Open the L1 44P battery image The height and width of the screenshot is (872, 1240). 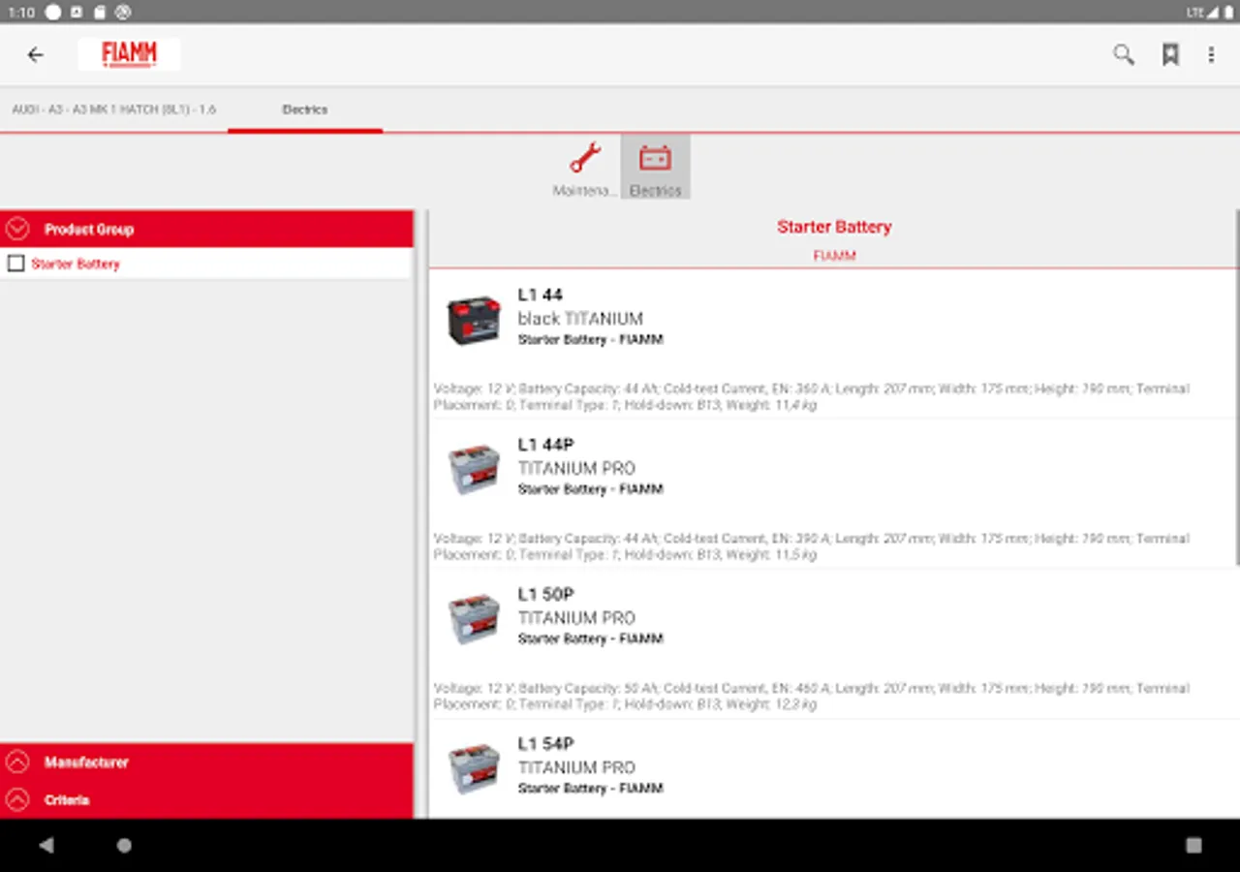pyautogui.click(x=474, y=469)
